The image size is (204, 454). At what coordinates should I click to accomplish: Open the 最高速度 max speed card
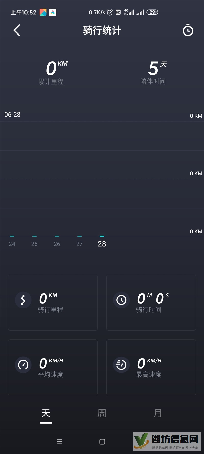[x=151, y=367]
